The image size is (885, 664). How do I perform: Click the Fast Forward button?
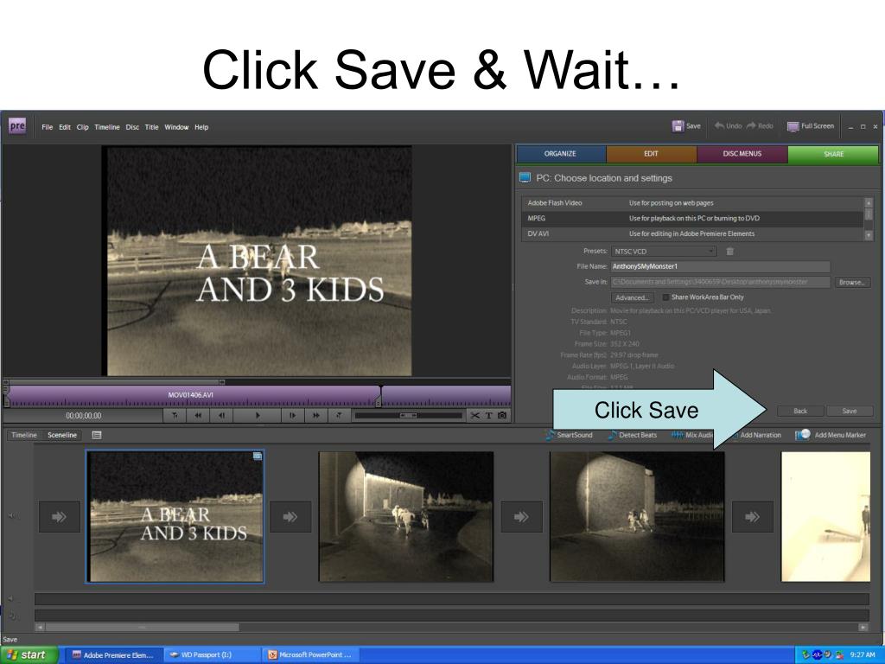coord(316,416)
